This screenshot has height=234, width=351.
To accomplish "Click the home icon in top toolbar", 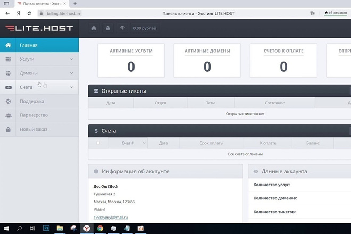I will pyautogui.click(x=94, y=28).
